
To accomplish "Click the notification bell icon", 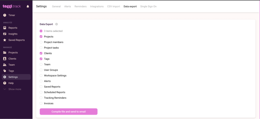I will tap(28, 6).
